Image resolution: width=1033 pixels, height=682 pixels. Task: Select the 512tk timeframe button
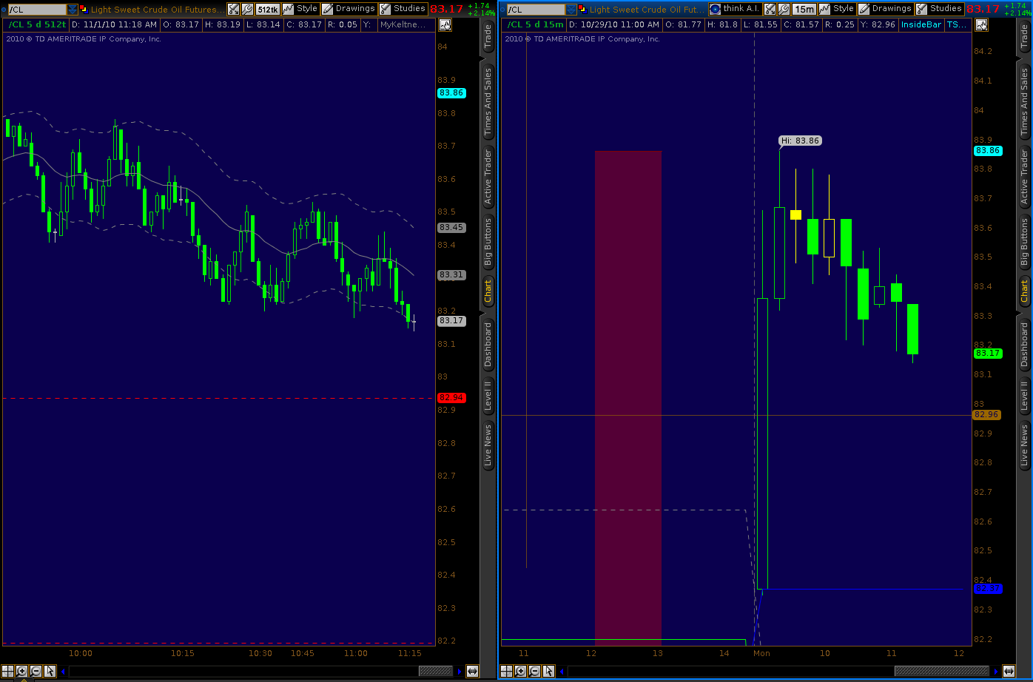(x=267, y=10)
